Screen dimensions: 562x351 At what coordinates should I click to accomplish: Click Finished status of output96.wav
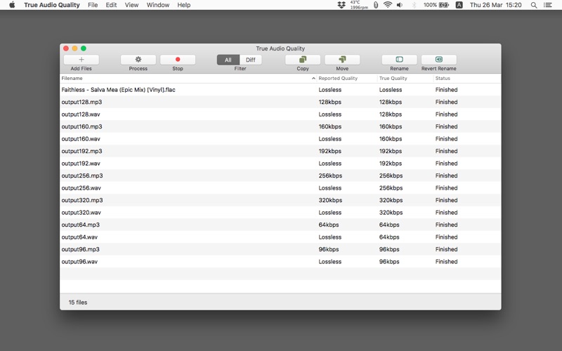446,261
